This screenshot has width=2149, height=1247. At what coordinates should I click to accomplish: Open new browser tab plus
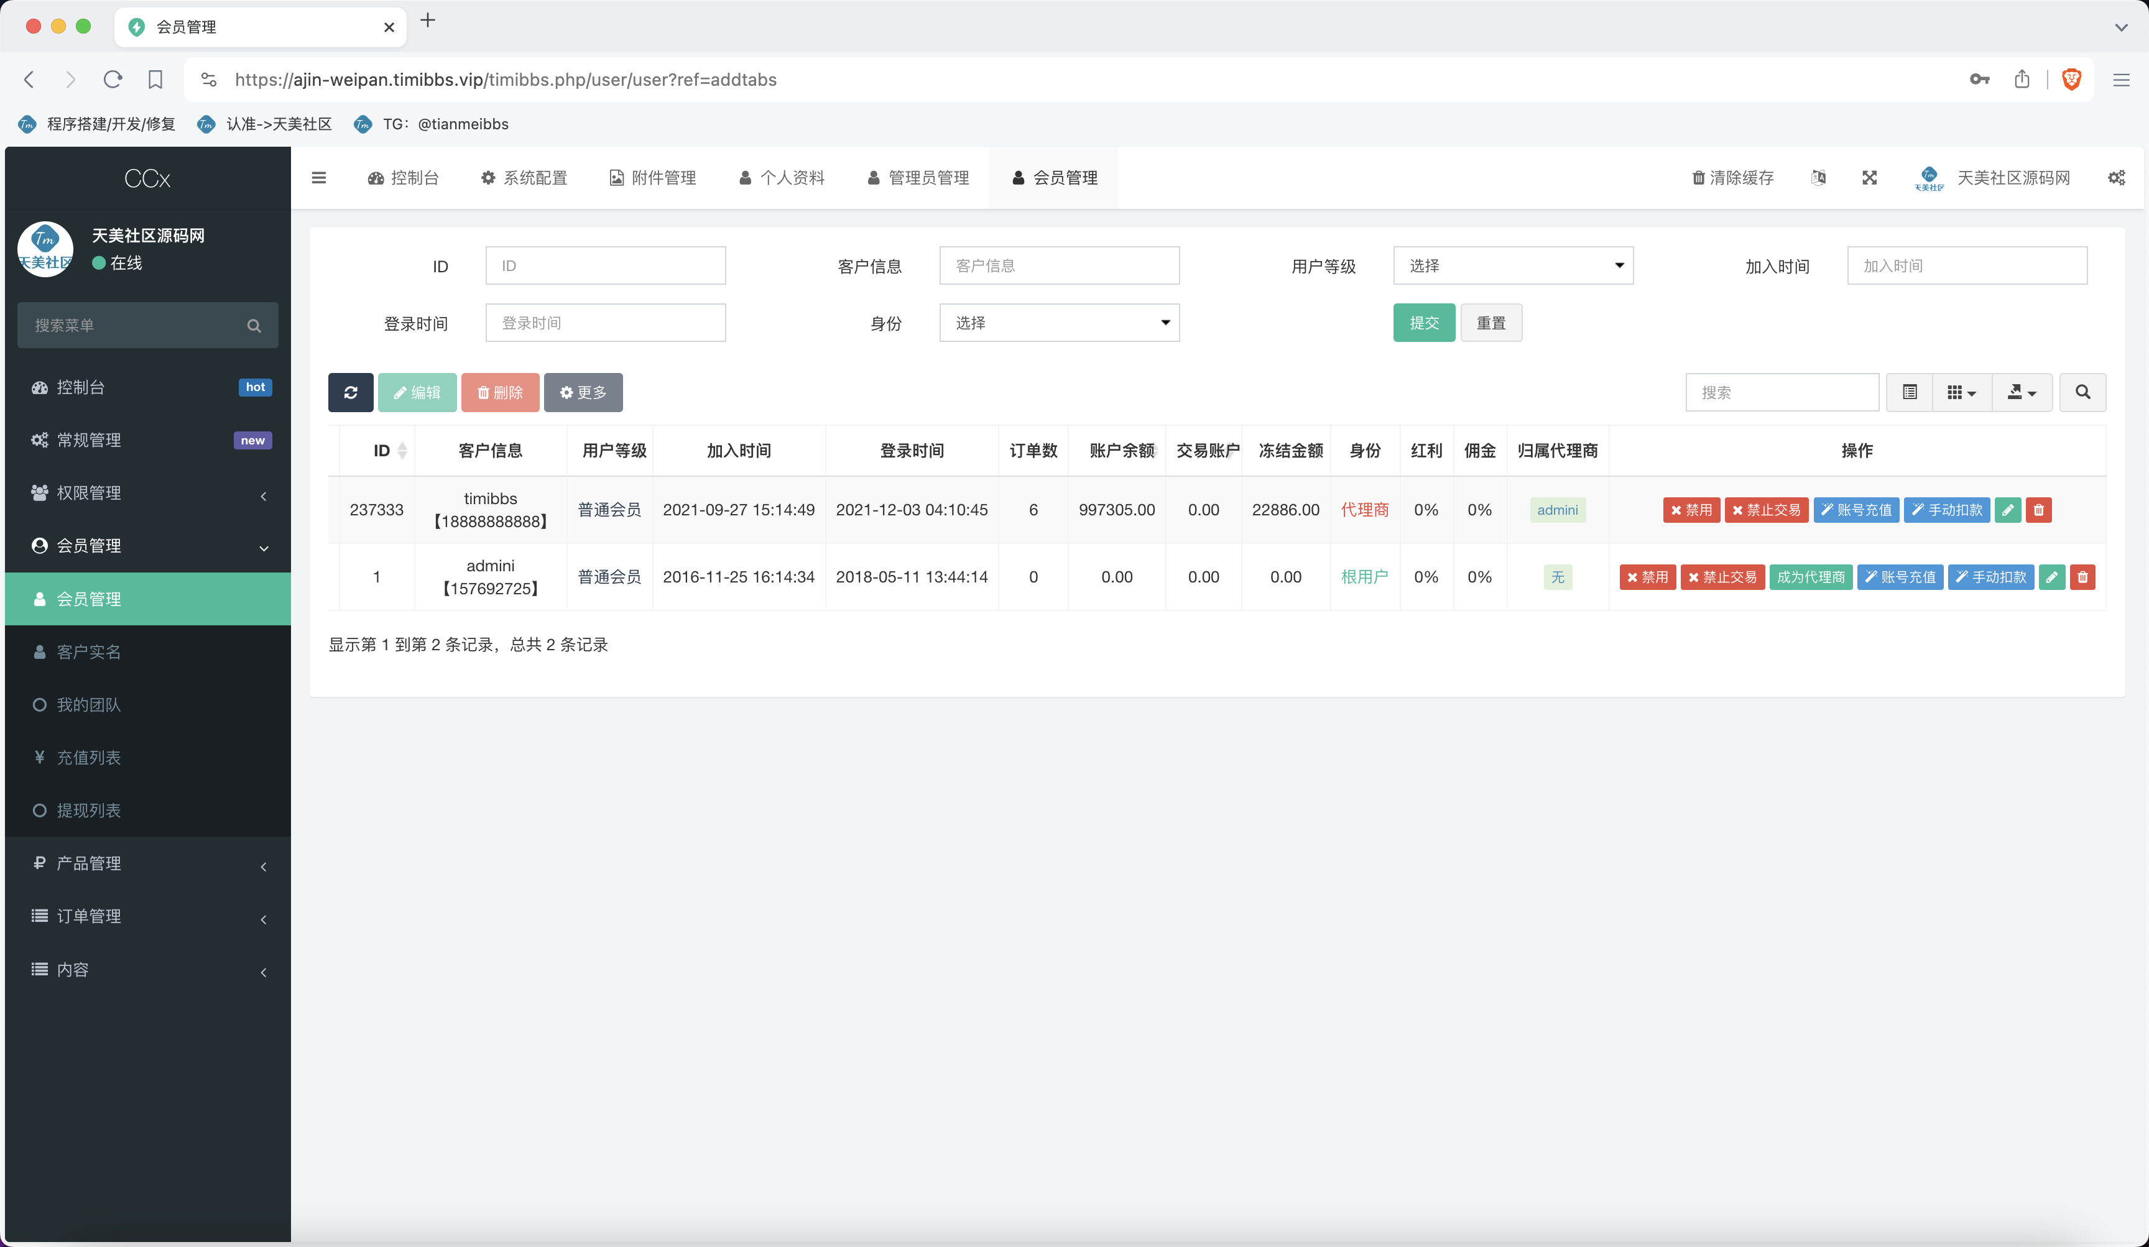428,20
